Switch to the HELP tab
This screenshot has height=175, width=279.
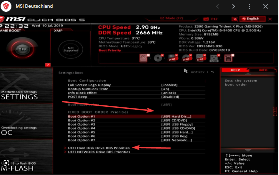(235, 70)
